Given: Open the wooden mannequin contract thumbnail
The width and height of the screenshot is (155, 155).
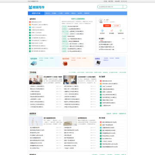Looking at the screenshot, I should coord(36,121).
